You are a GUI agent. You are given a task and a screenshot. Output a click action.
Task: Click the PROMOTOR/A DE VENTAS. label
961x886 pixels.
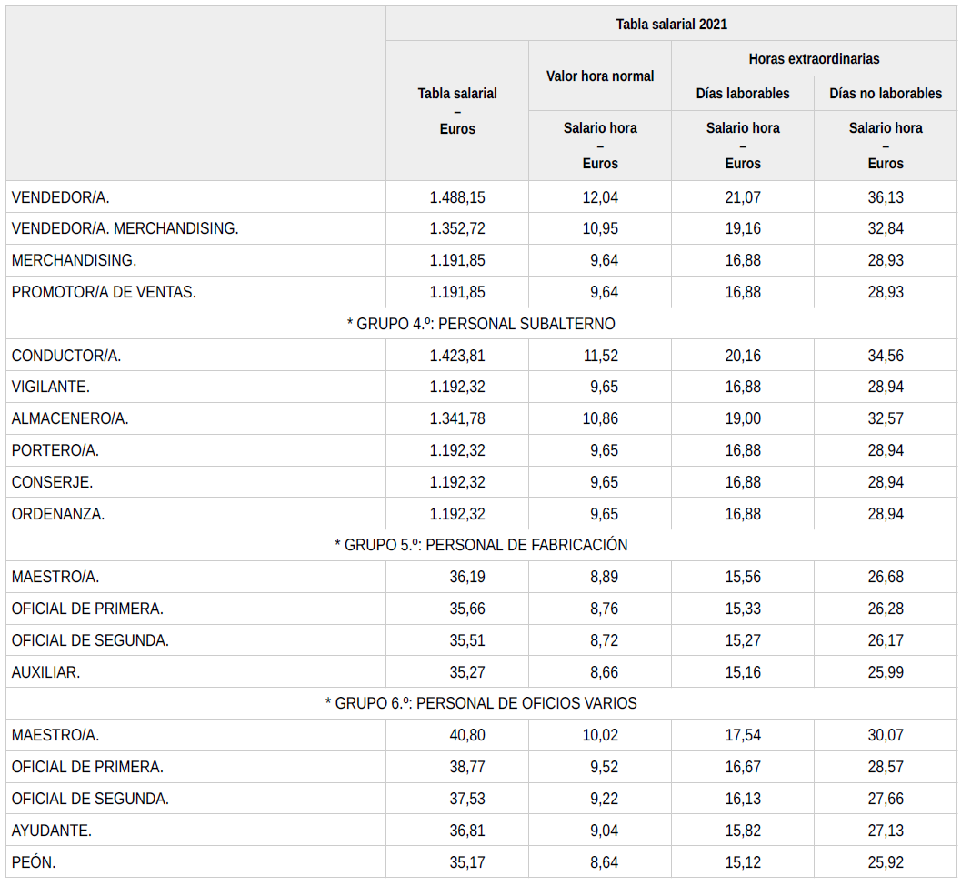tap(104, 292)
